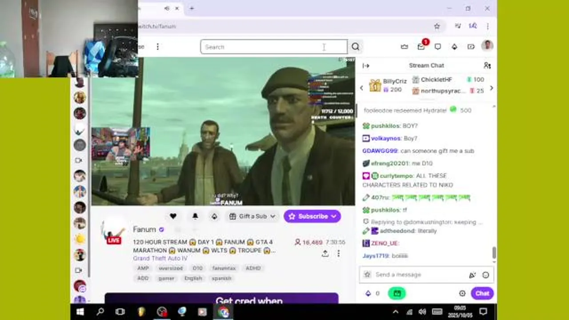Focus the Twitch Search input field

click(x=274, y=47)
